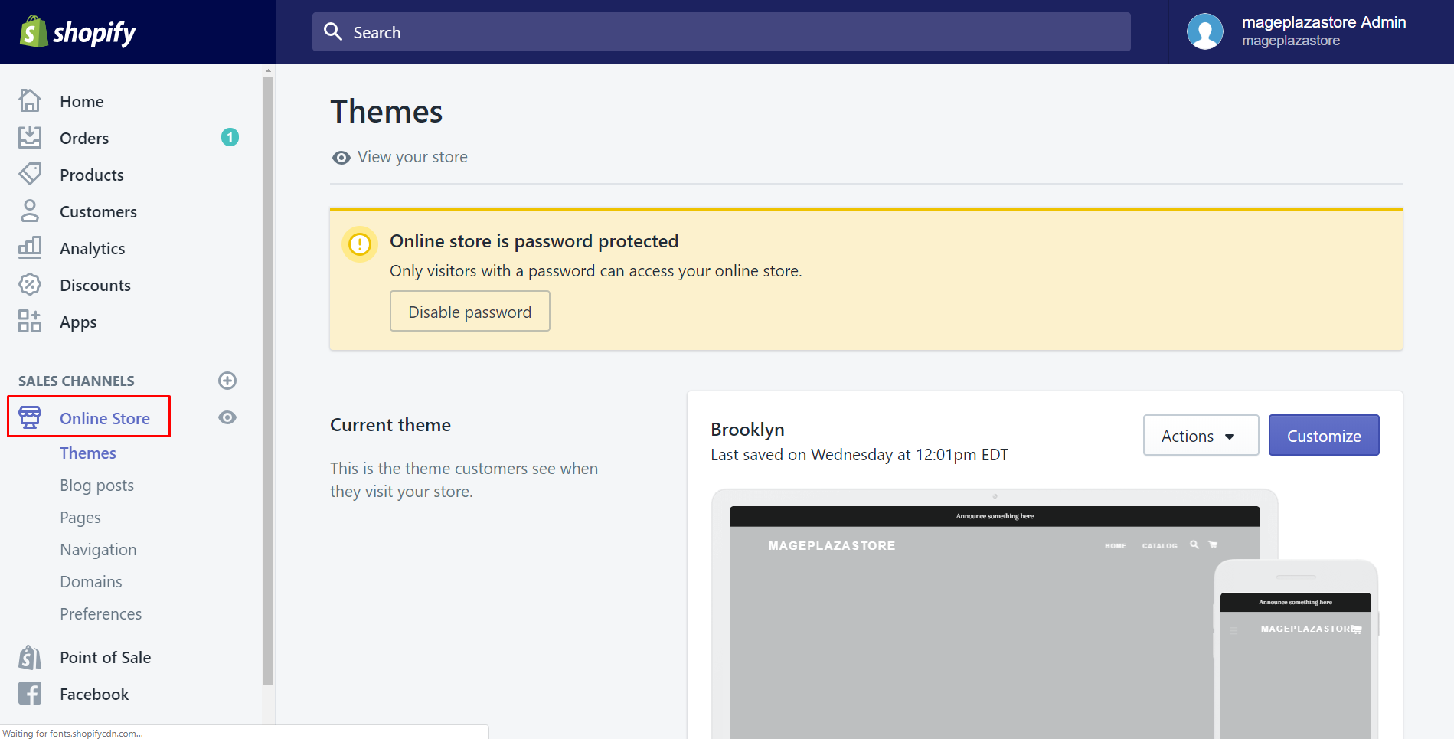Click the Disable password button
Screen dimensions: 1454x739
point(469,312)
